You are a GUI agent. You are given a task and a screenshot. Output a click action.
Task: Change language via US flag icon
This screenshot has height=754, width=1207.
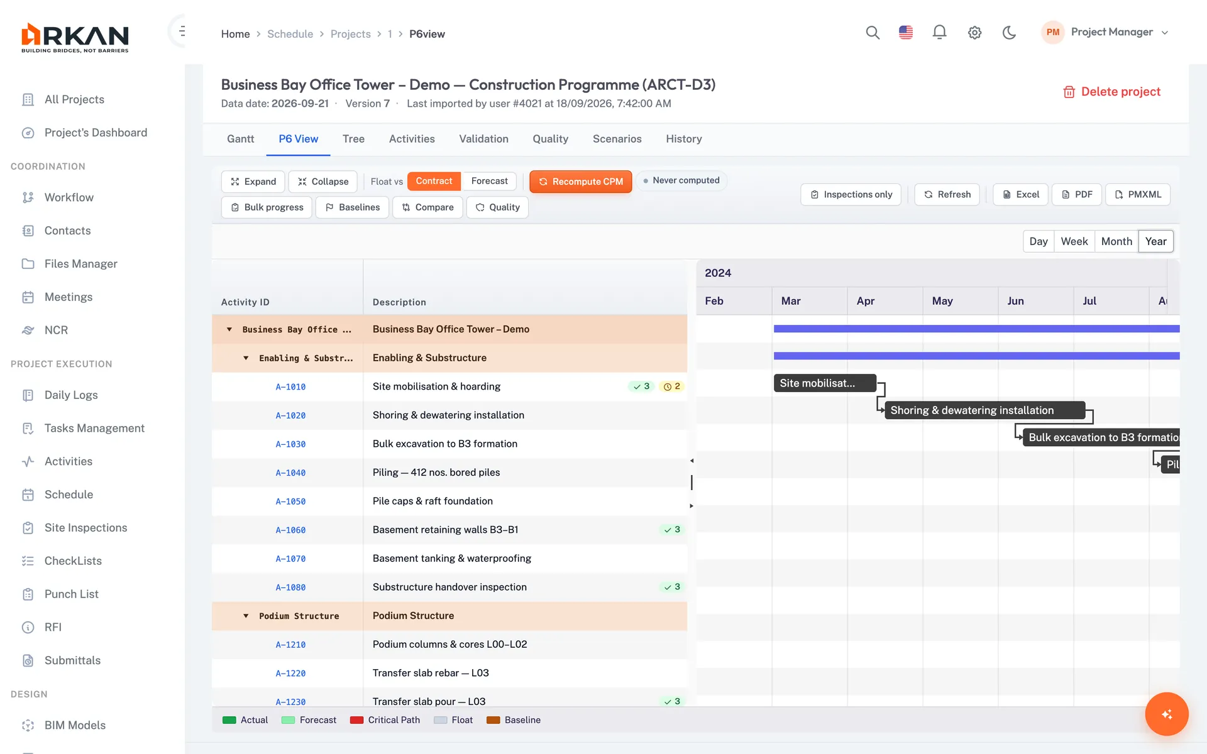click(x=906, y=32)
